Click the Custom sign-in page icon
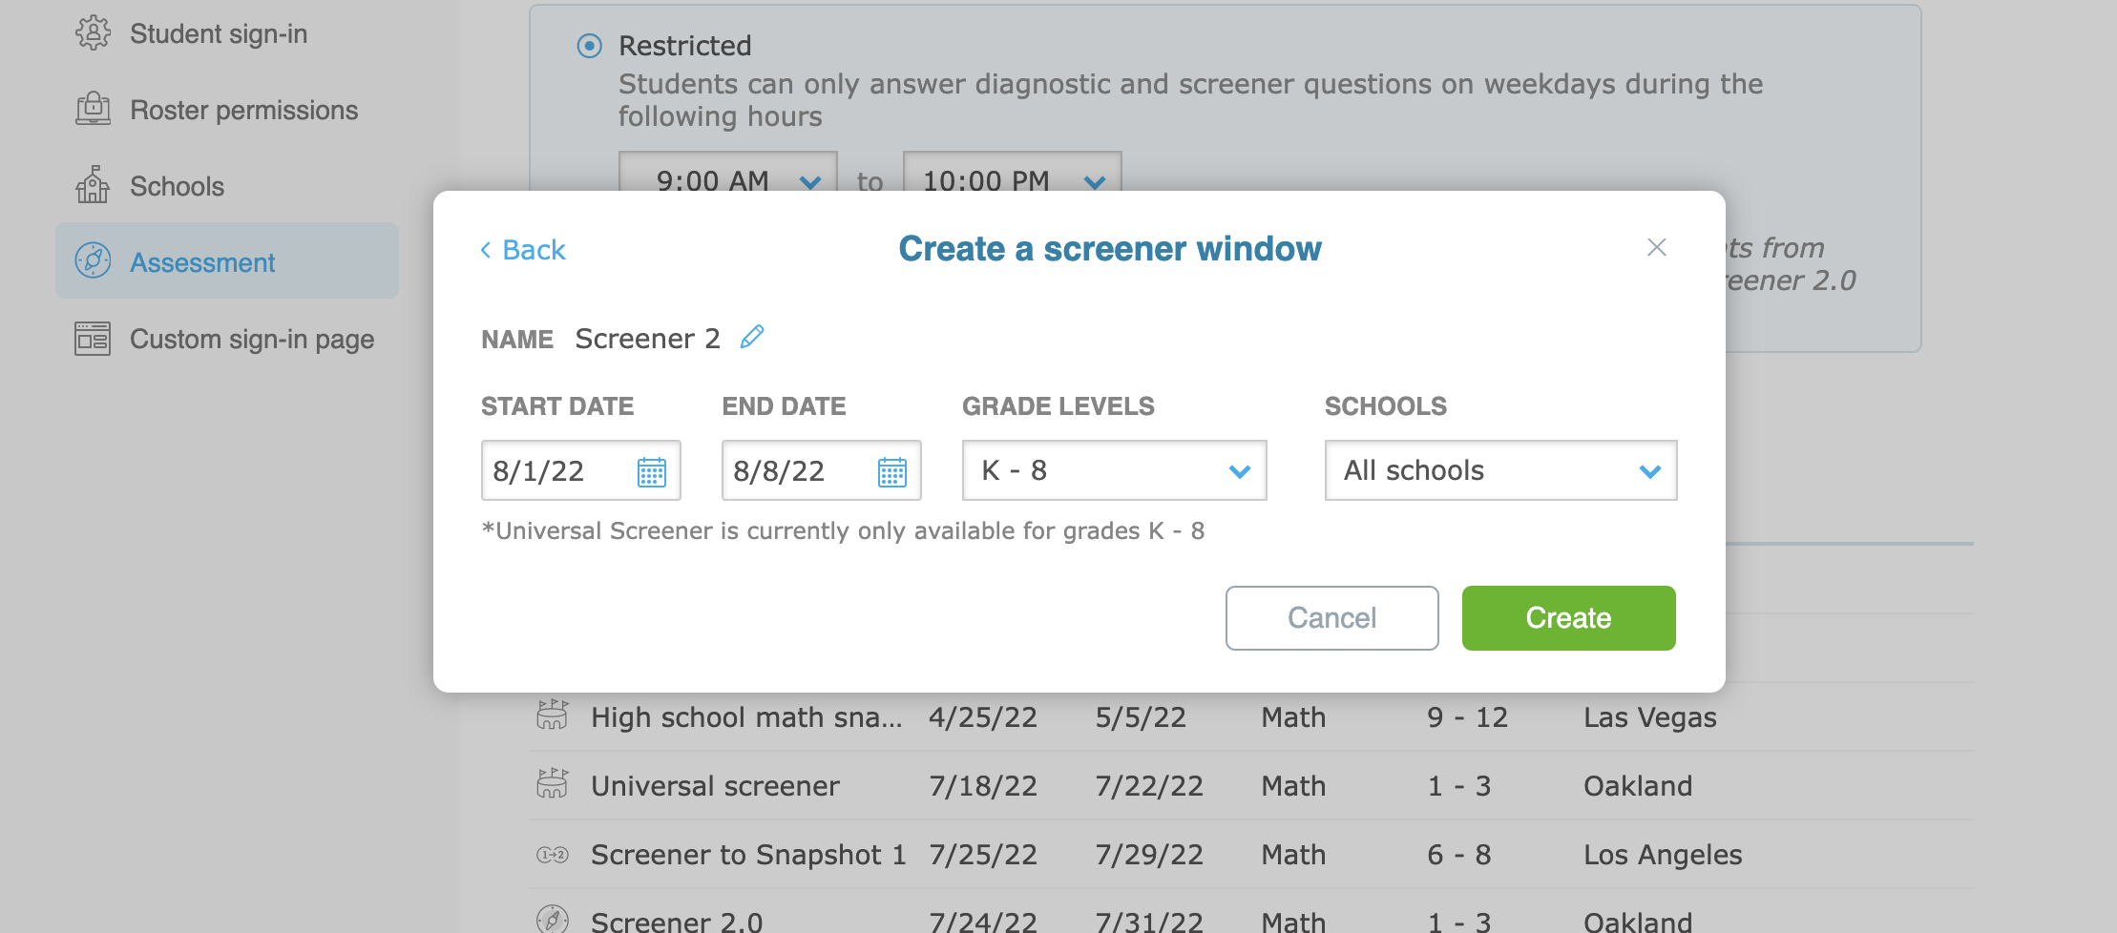Screen dimensions: 2117x933 (93, 339)
